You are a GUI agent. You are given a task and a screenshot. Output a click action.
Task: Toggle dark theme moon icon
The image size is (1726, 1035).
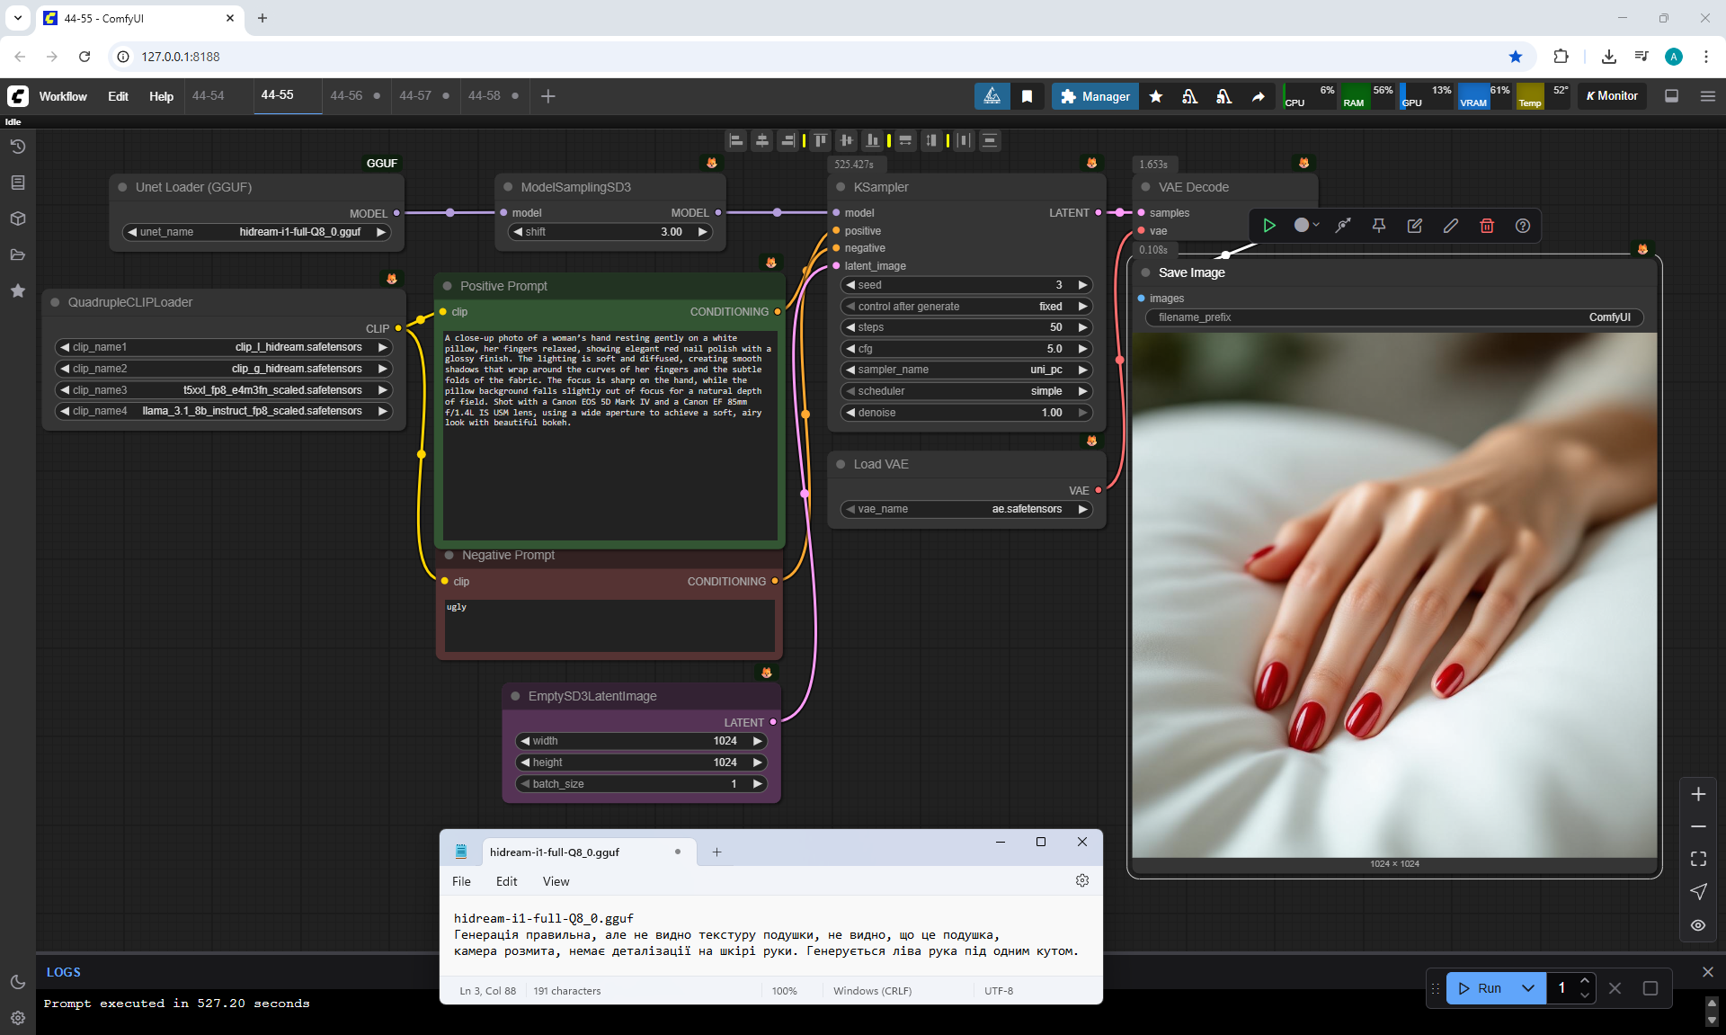(18, 982)
